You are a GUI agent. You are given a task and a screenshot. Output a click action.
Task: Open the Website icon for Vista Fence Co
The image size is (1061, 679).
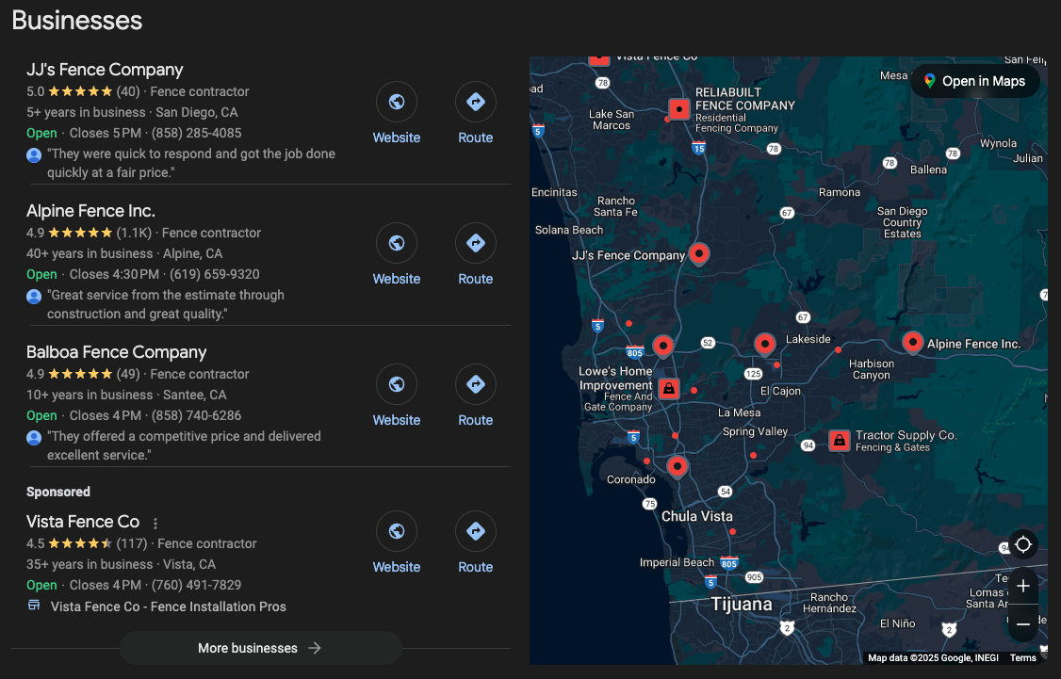point(396,530)
